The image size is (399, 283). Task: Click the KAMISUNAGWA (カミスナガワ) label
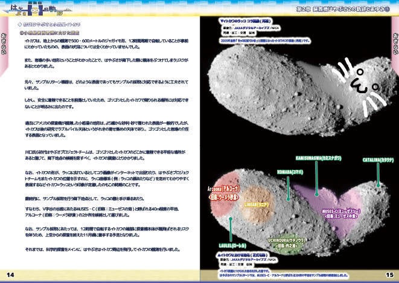coord(318,158)
